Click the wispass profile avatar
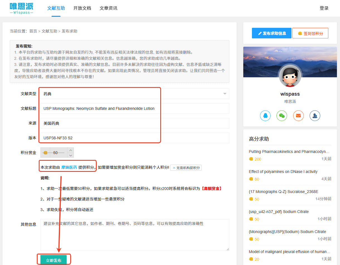340x265 pixels. [290, 76]
